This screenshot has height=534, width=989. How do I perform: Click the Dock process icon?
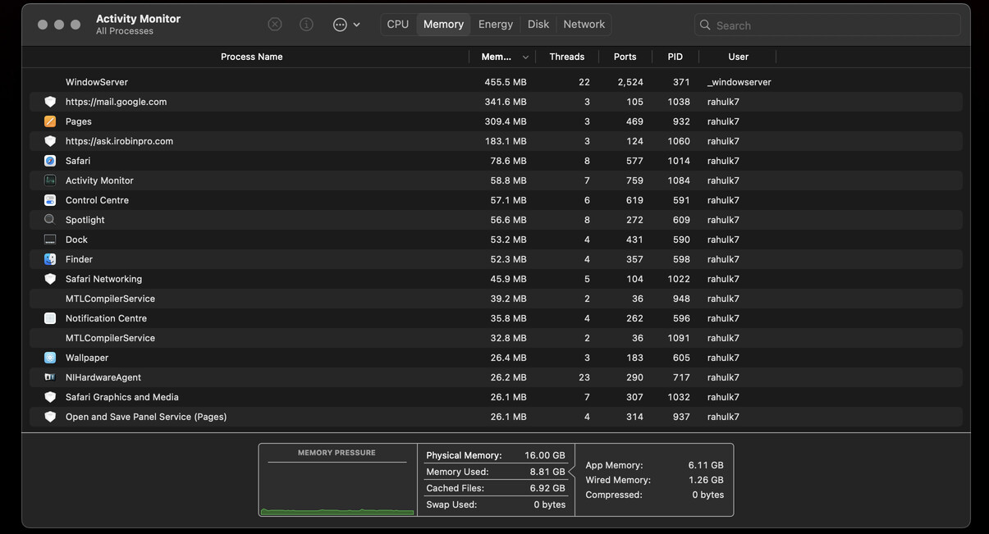tap(50, 240)
